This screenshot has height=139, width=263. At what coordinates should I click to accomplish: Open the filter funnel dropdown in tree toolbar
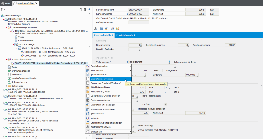(3, 9)
